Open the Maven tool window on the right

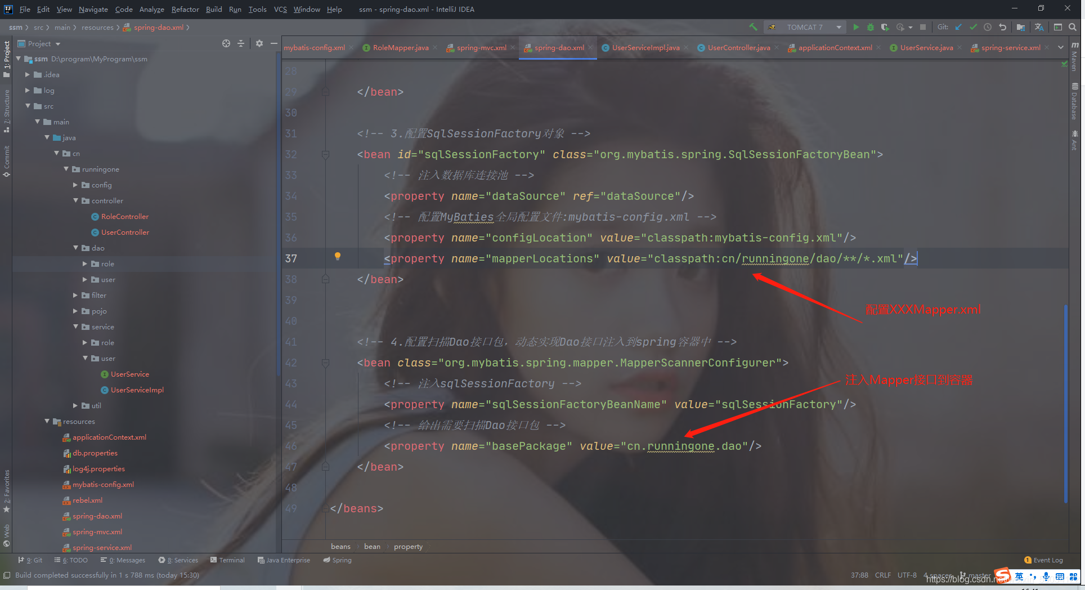(1075, 56)
